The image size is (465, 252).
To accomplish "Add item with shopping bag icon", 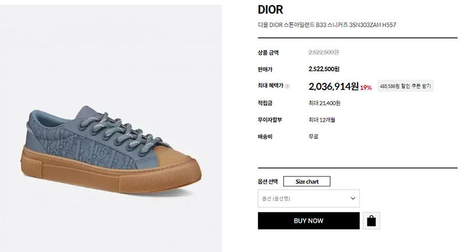I will (371, 221).
